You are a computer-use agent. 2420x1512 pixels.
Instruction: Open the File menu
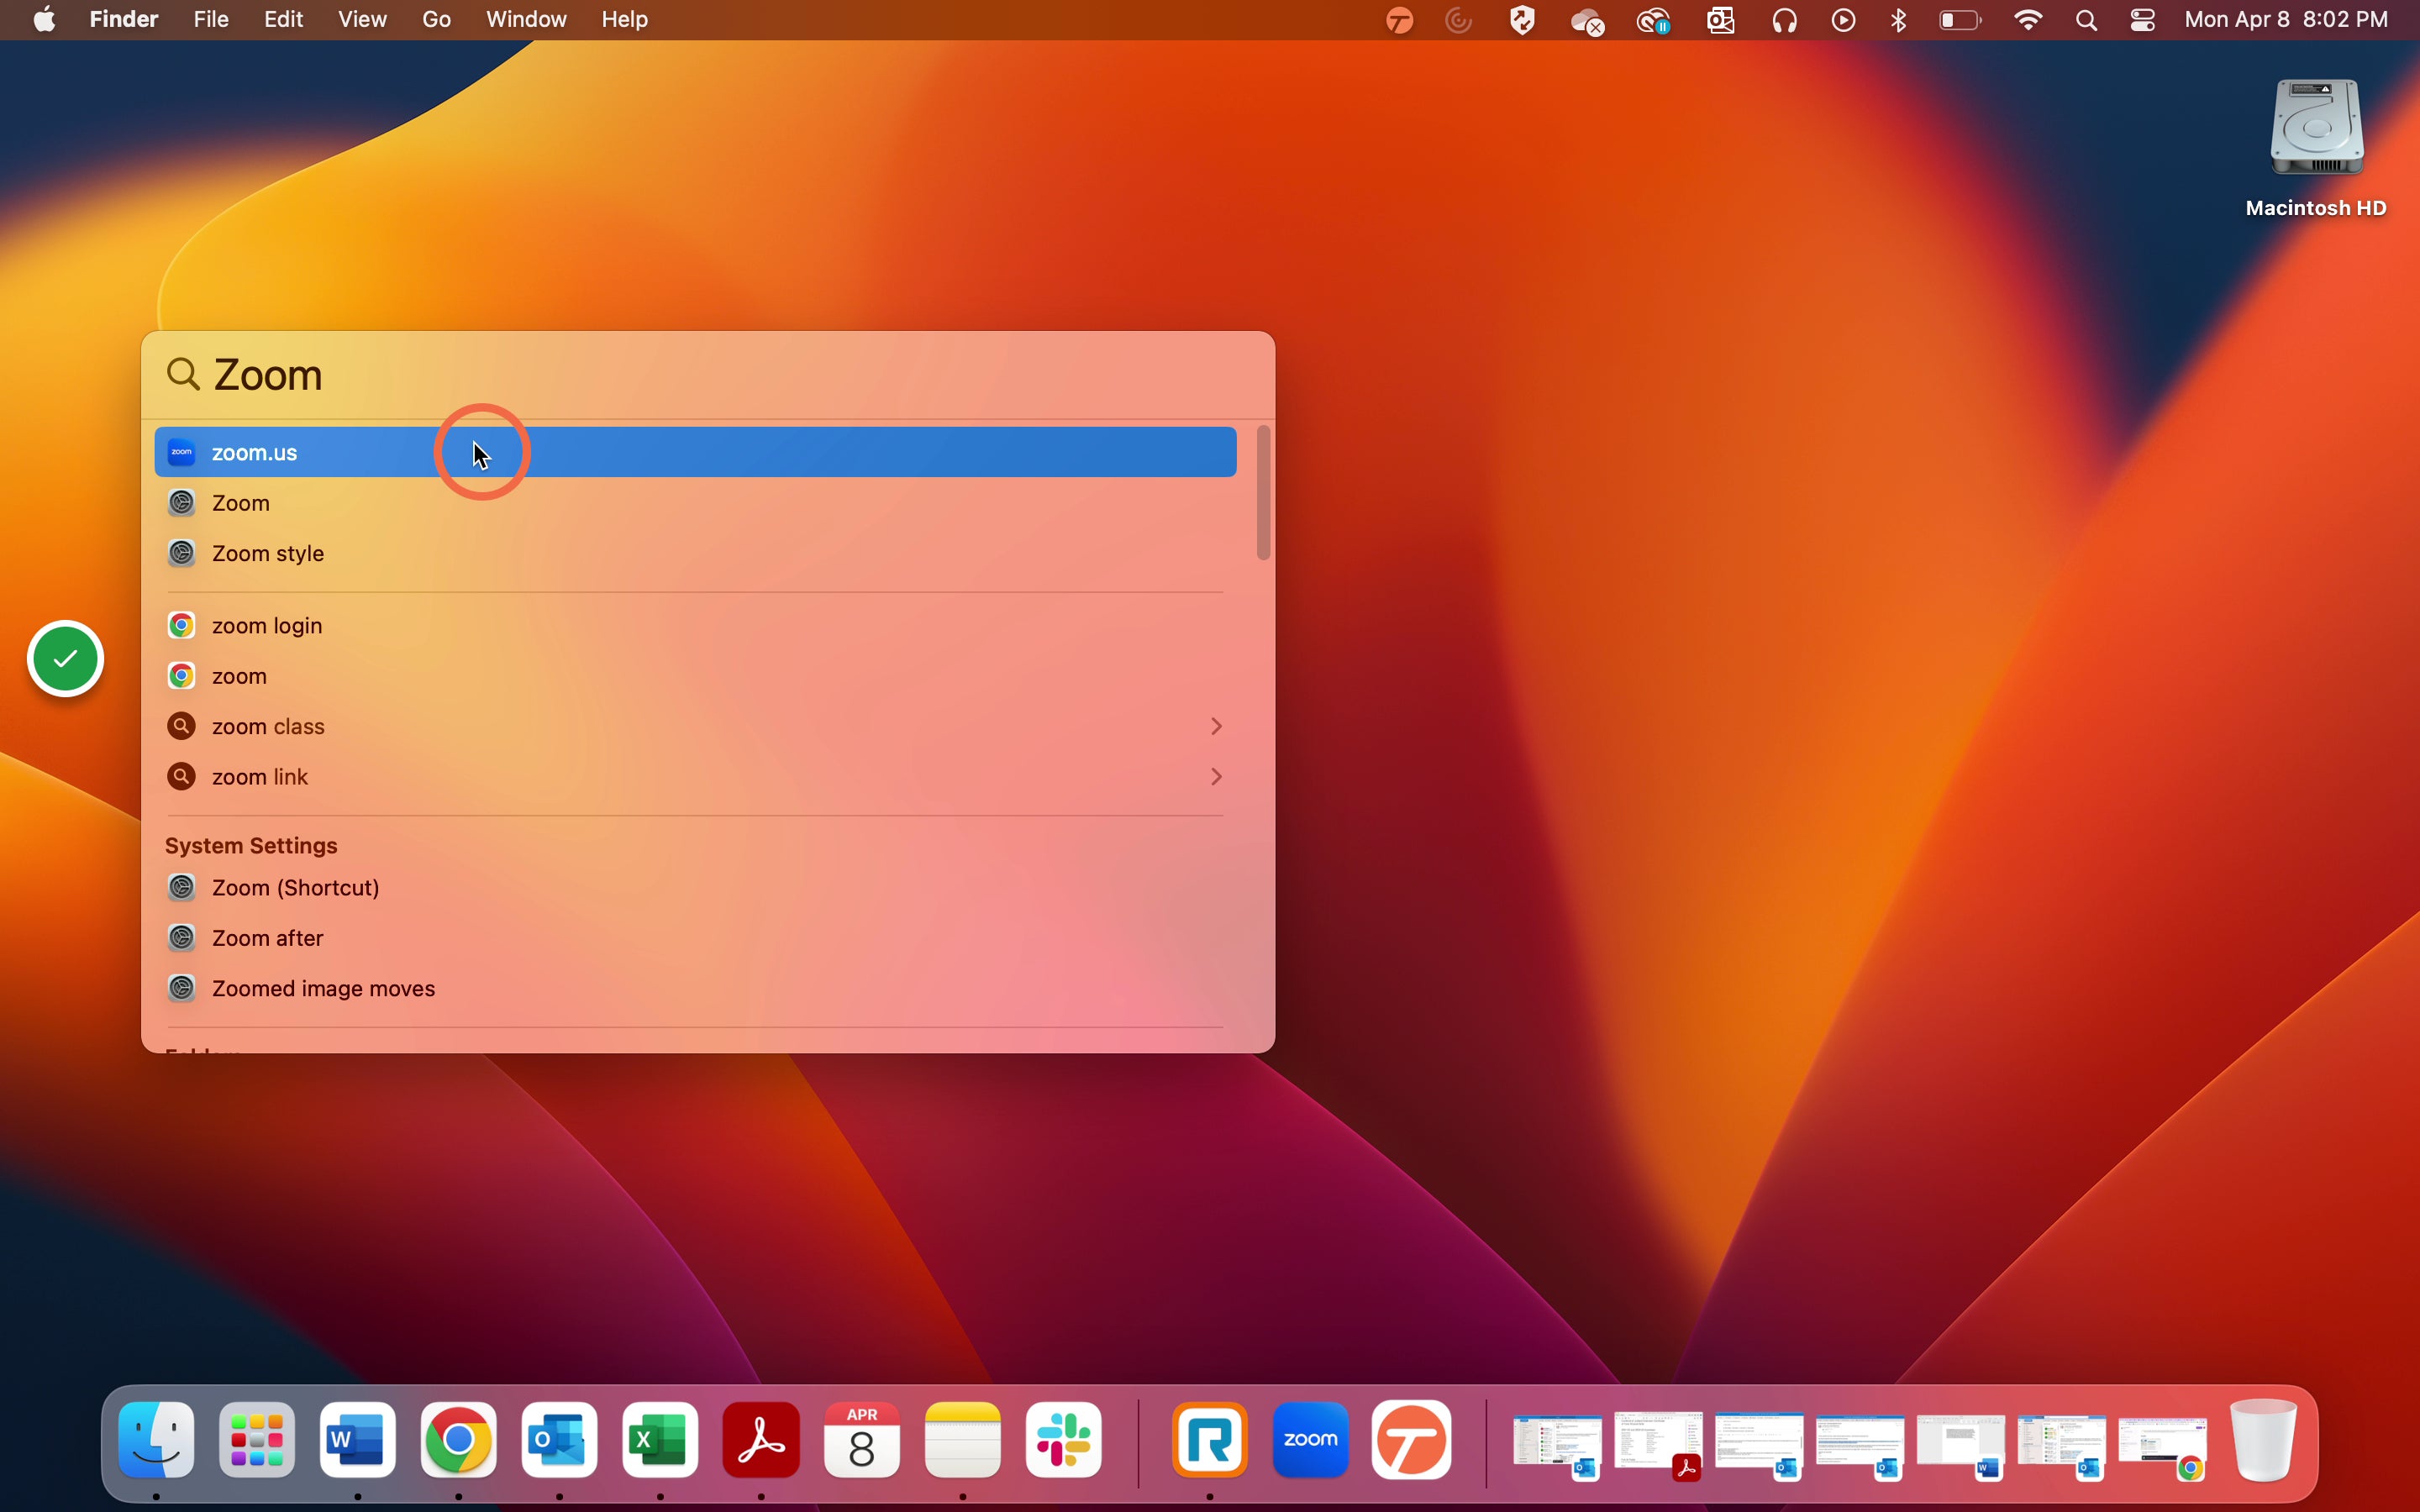[211, 20]
